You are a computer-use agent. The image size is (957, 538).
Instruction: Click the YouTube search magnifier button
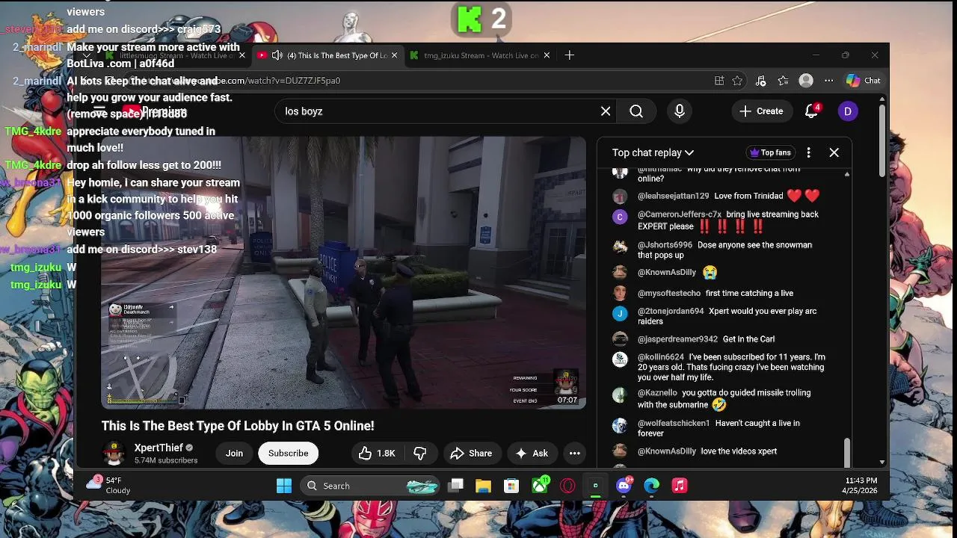(x=636, y=111)
